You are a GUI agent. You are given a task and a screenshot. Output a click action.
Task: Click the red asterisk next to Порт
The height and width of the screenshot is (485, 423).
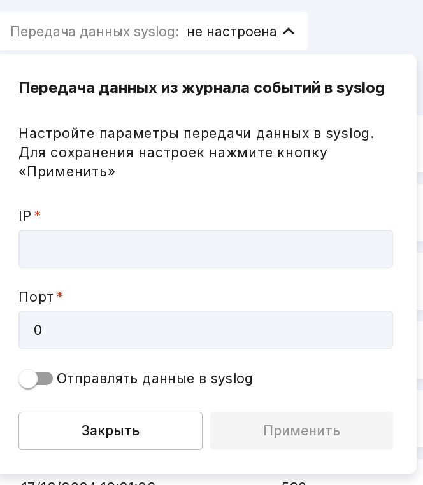[60, 296]
